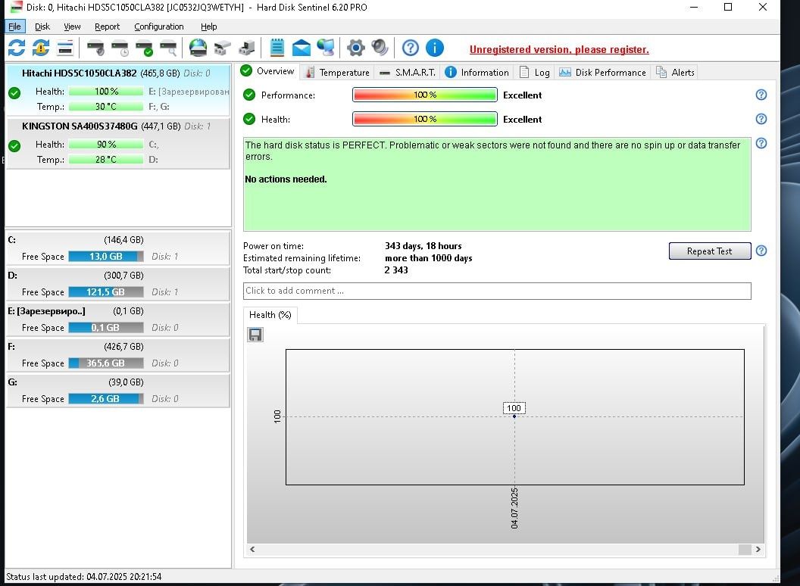Click the 'Click to add comment' field
The width and height of the screenshot is (800, 586).
coord(497,291)
